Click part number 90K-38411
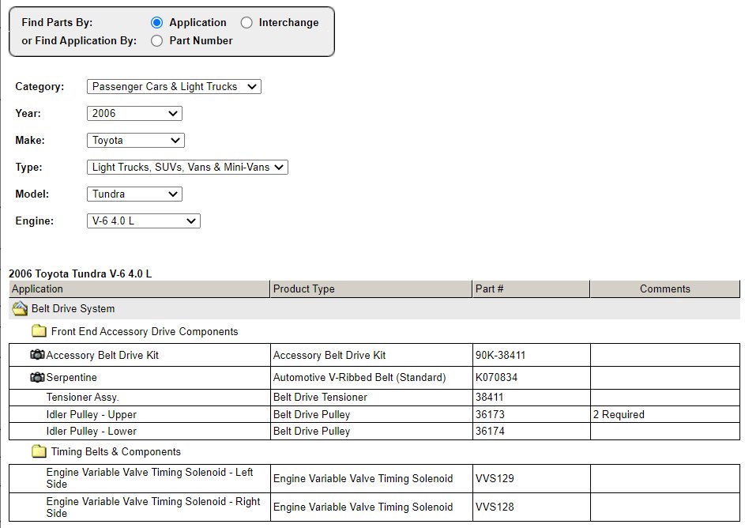 click(x=500, y=355)
